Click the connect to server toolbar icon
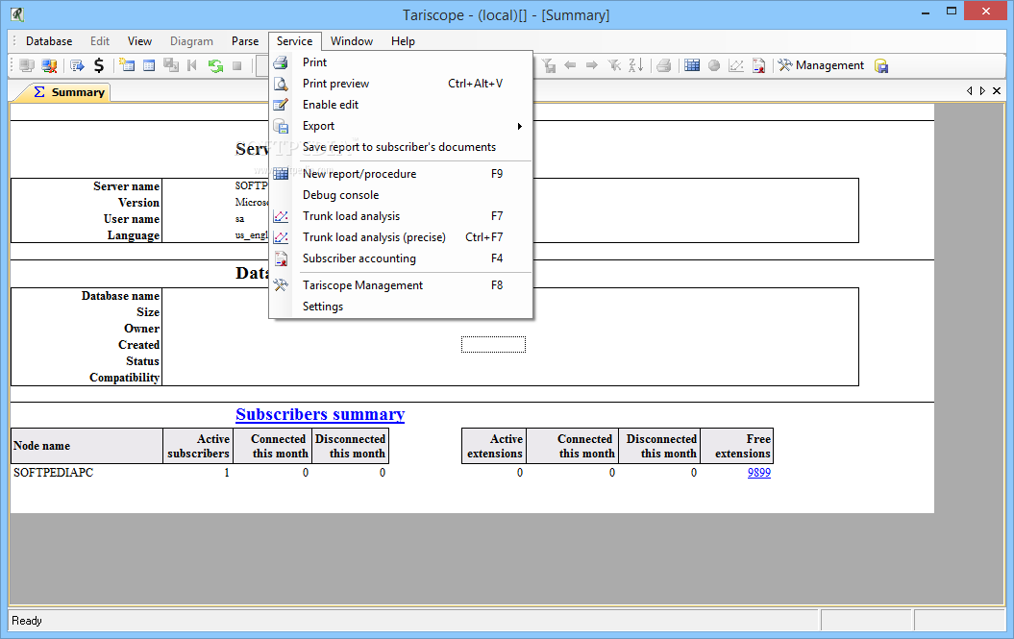 [27, 65]
